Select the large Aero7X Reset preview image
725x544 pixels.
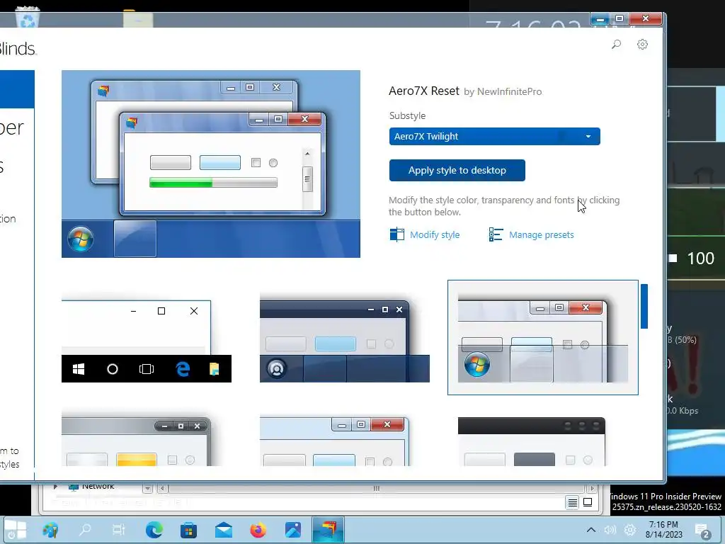pos(211,164)
